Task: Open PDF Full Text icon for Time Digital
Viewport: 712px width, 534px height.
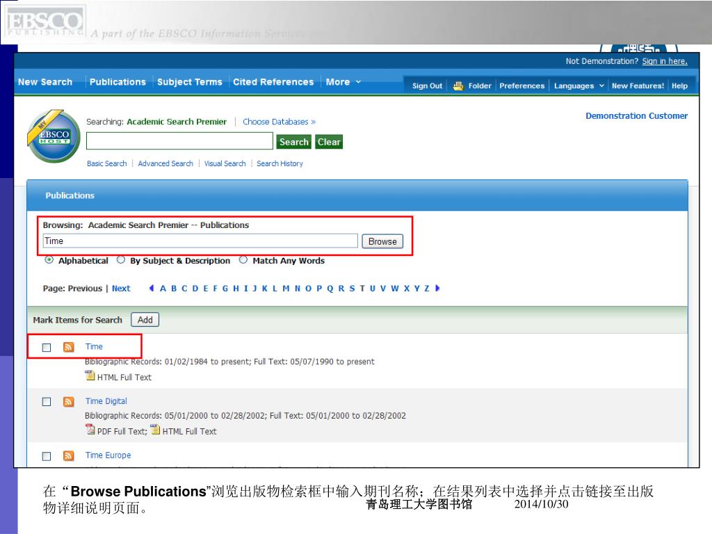Action: [90, 430]
